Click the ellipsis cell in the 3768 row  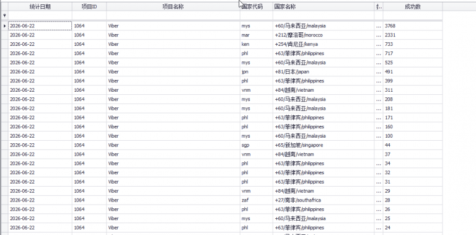click(x=379, y=26)
